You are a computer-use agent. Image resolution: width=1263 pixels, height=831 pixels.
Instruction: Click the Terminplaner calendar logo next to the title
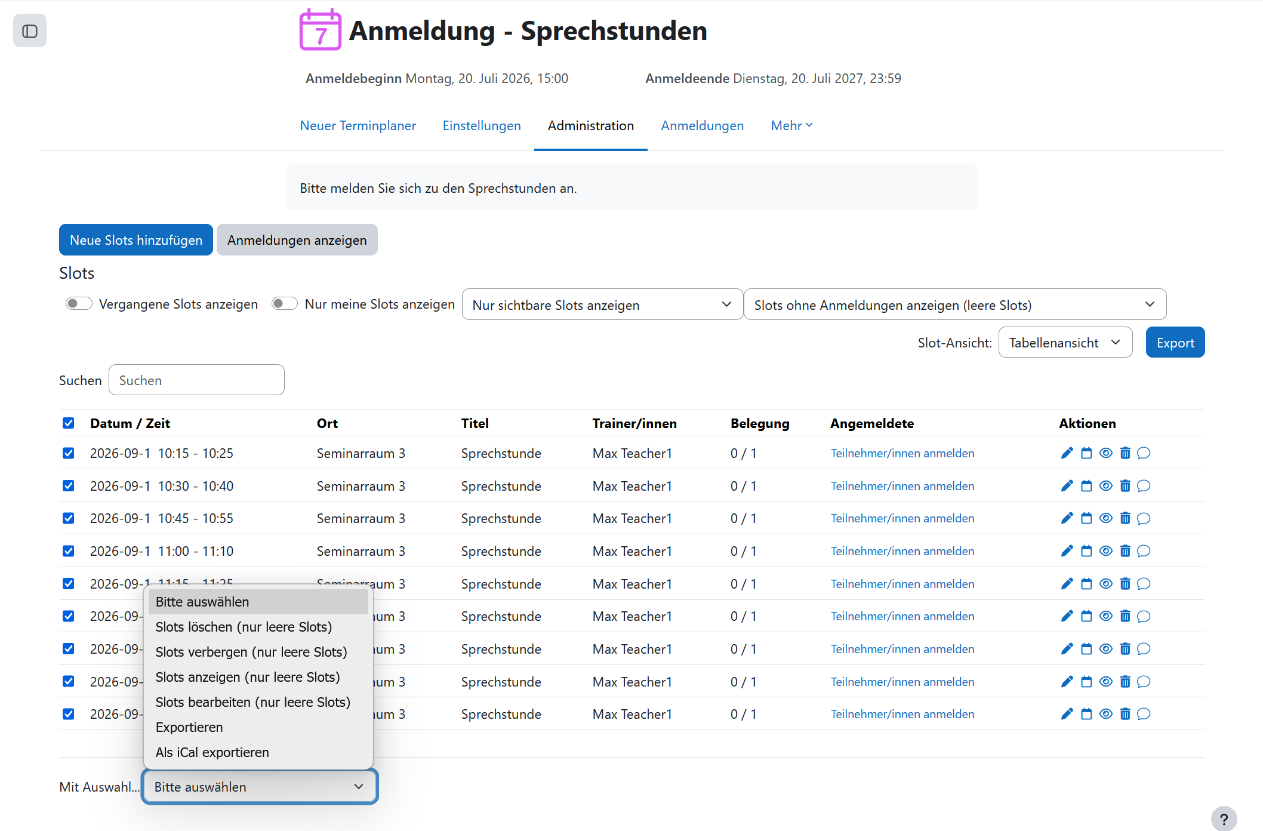pyautogui.click(x=320, y=30)
